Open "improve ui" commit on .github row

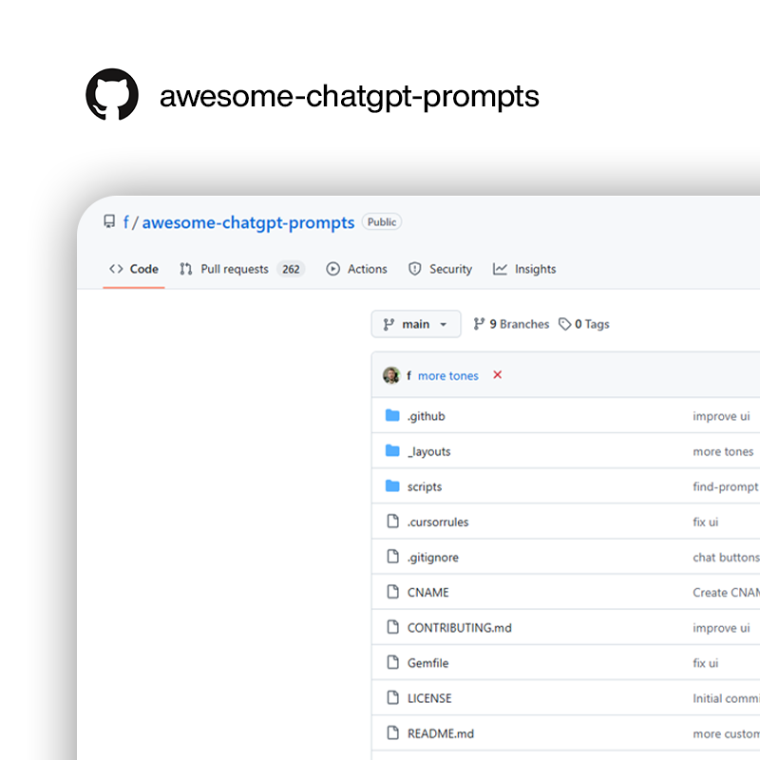[x=721, y=416]
